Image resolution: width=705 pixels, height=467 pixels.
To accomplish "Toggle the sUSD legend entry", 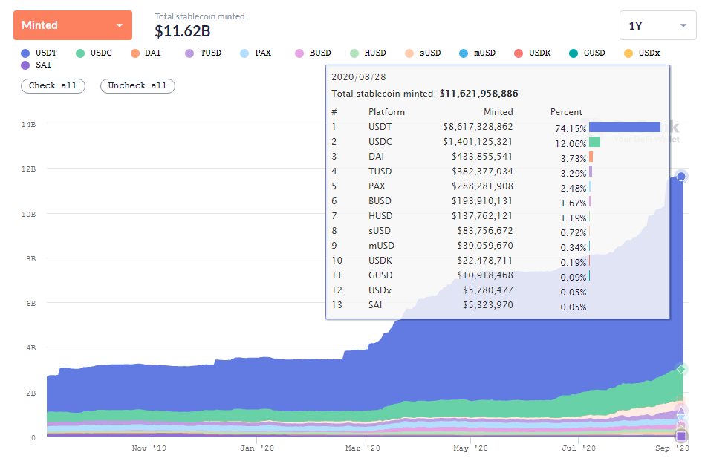I will pyautogui.click(x=423, y=53).
